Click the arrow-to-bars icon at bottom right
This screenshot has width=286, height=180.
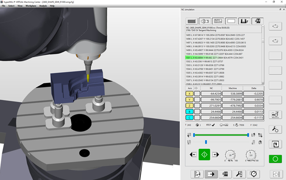276,174
